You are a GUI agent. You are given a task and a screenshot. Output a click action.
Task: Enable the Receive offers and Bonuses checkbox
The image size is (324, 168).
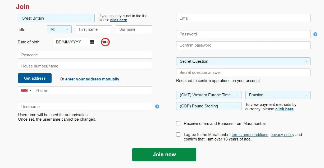(178, 123)
